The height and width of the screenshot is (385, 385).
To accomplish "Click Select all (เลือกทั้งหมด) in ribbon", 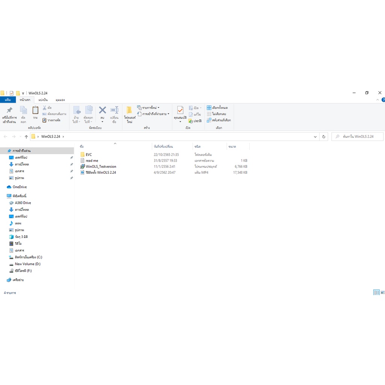I will click(x=217, y=108).
